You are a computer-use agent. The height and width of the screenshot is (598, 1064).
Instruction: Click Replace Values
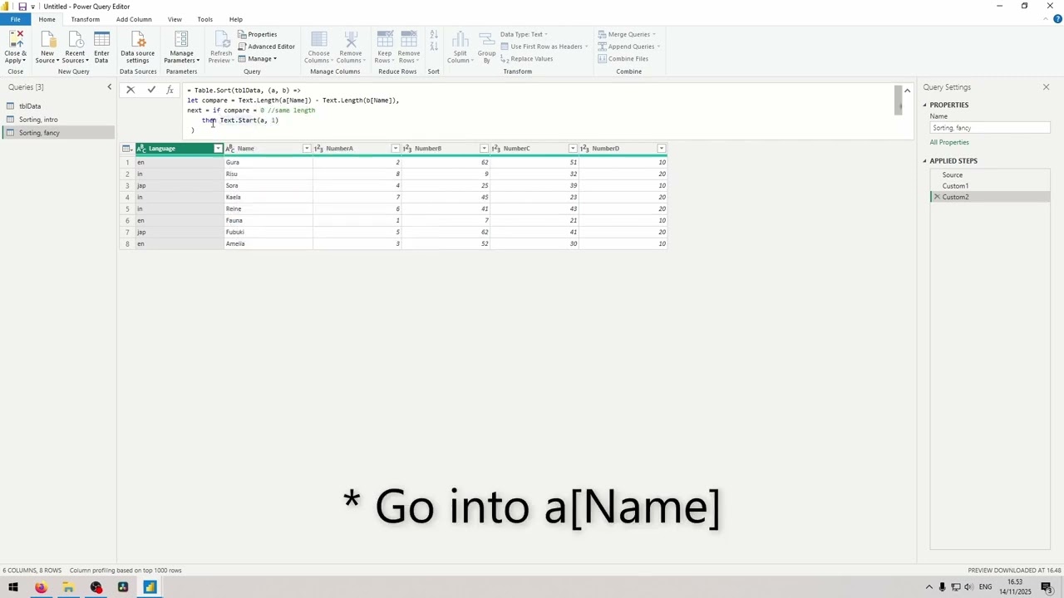click(527, 59)
